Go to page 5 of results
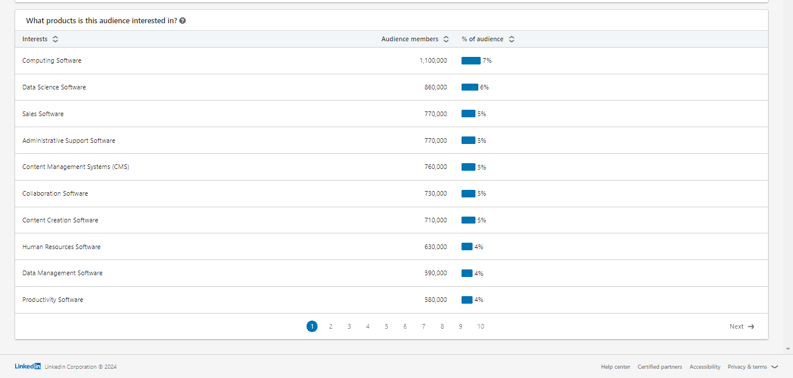 [x=386, y=326]
